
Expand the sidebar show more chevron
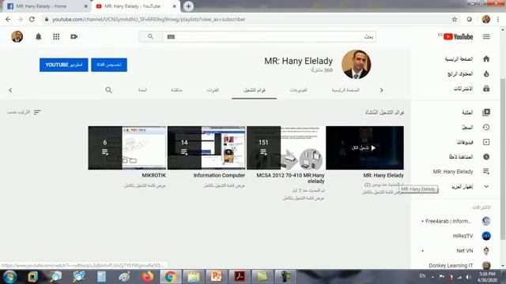486,186
